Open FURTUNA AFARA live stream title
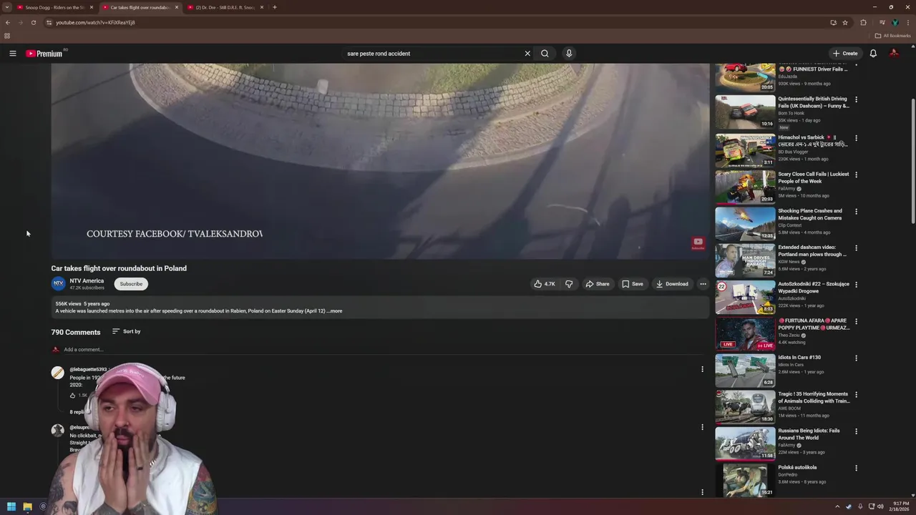The width and height of the screenshot is (916, 515). 814,324
